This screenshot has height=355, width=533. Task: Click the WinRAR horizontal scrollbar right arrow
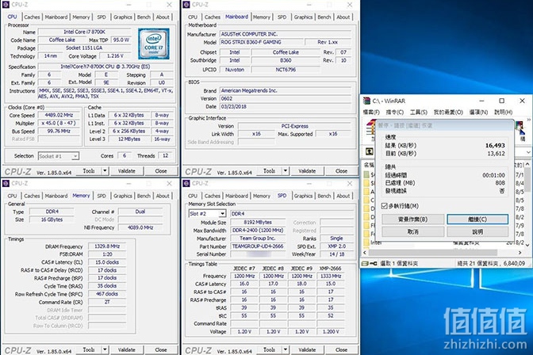coord(520,253)
